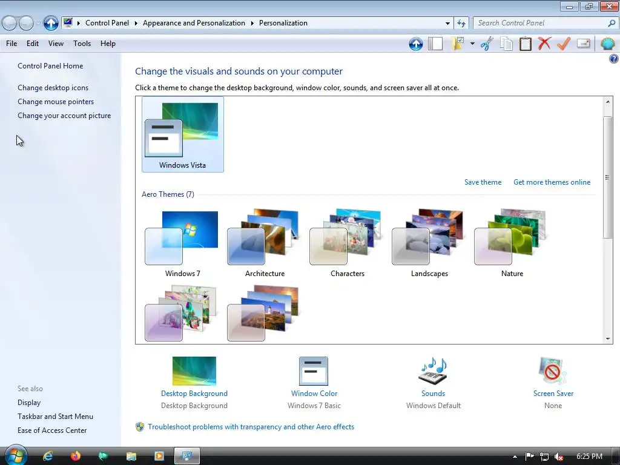This screenshot has width=620, height=465.
Task: Click the network tray icon
Action: click(544, 457)
